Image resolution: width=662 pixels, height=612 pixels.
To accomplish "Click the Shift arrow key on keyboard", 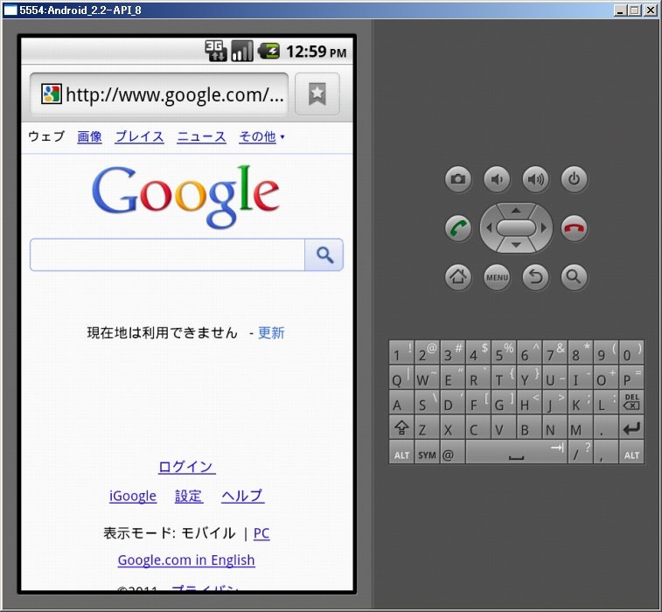I will click(401, 427).
